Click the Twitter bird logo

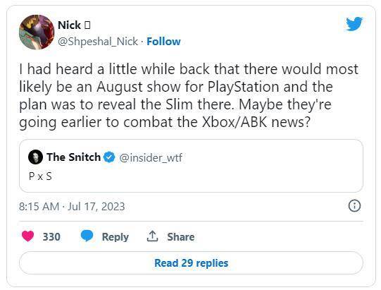(x=354, y=24)
